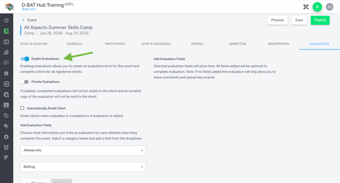This screenshot has height=183, width=340.
Task: Expand the Batting dropdown
Action: coord(83,167)
